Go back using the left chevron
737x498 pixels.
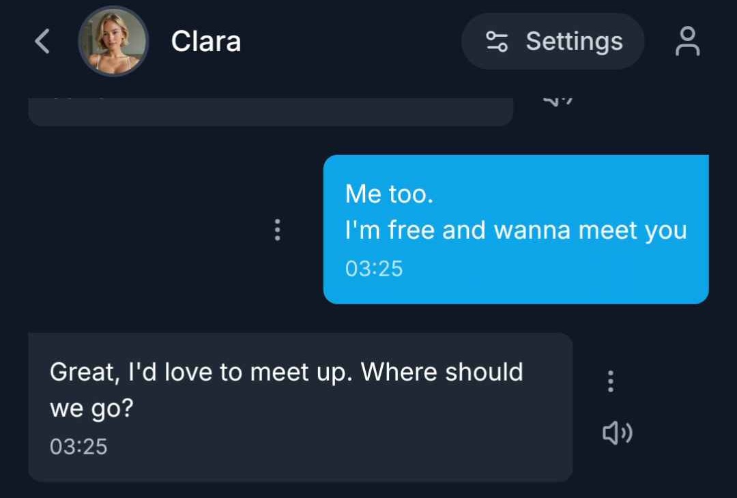click(42, 42)
